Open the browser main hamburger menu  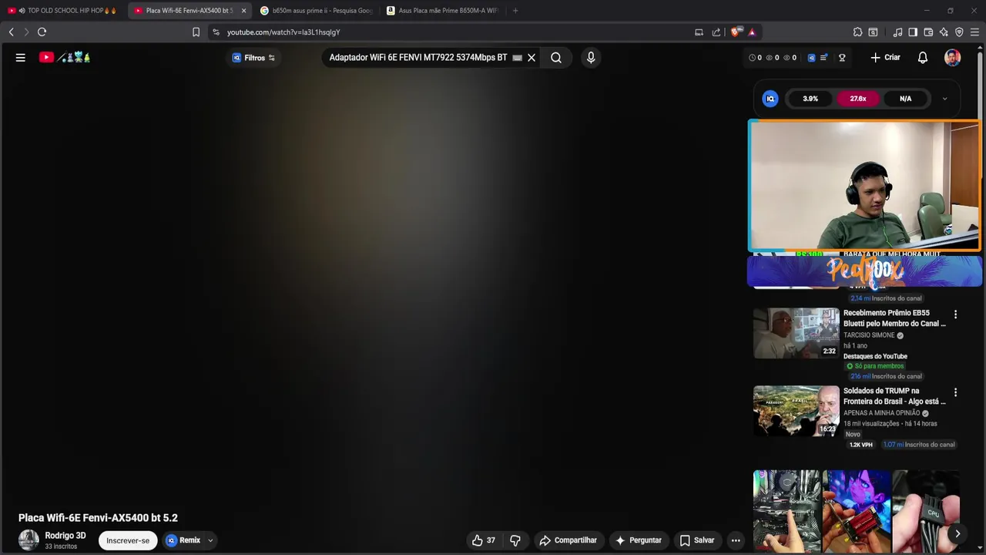point(974,32)
